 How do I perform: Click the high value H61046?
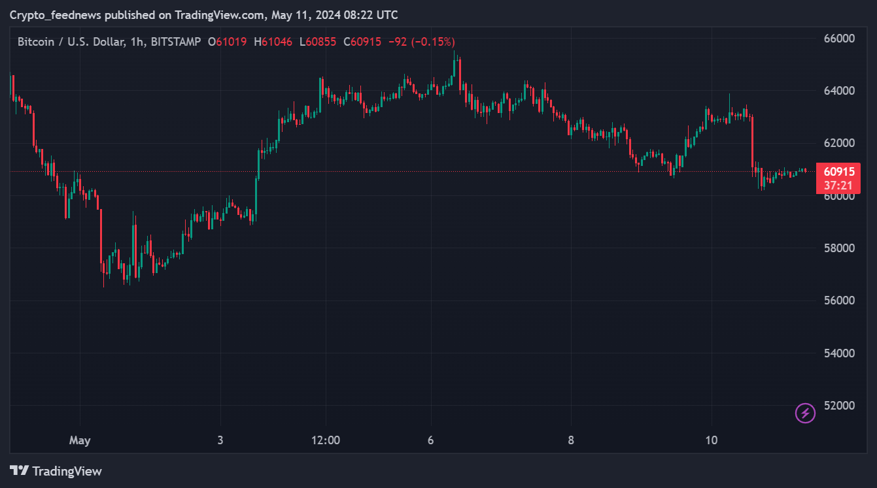273,42
